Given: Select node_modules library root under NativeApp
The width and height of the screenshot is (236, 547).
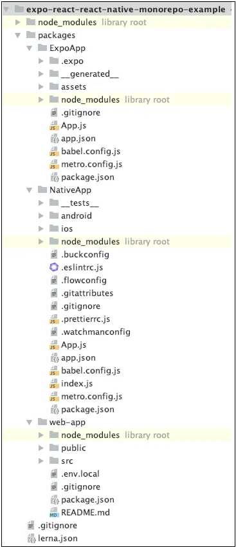Looking at the screenshot, I should click(x=115, y=242).
